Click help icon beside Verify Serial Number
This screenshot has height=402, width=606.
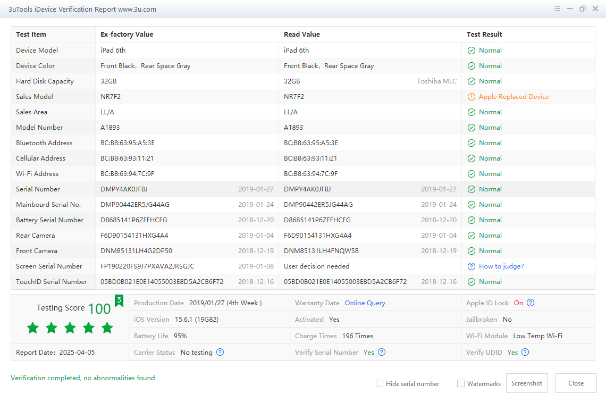[x=382, y=353]
